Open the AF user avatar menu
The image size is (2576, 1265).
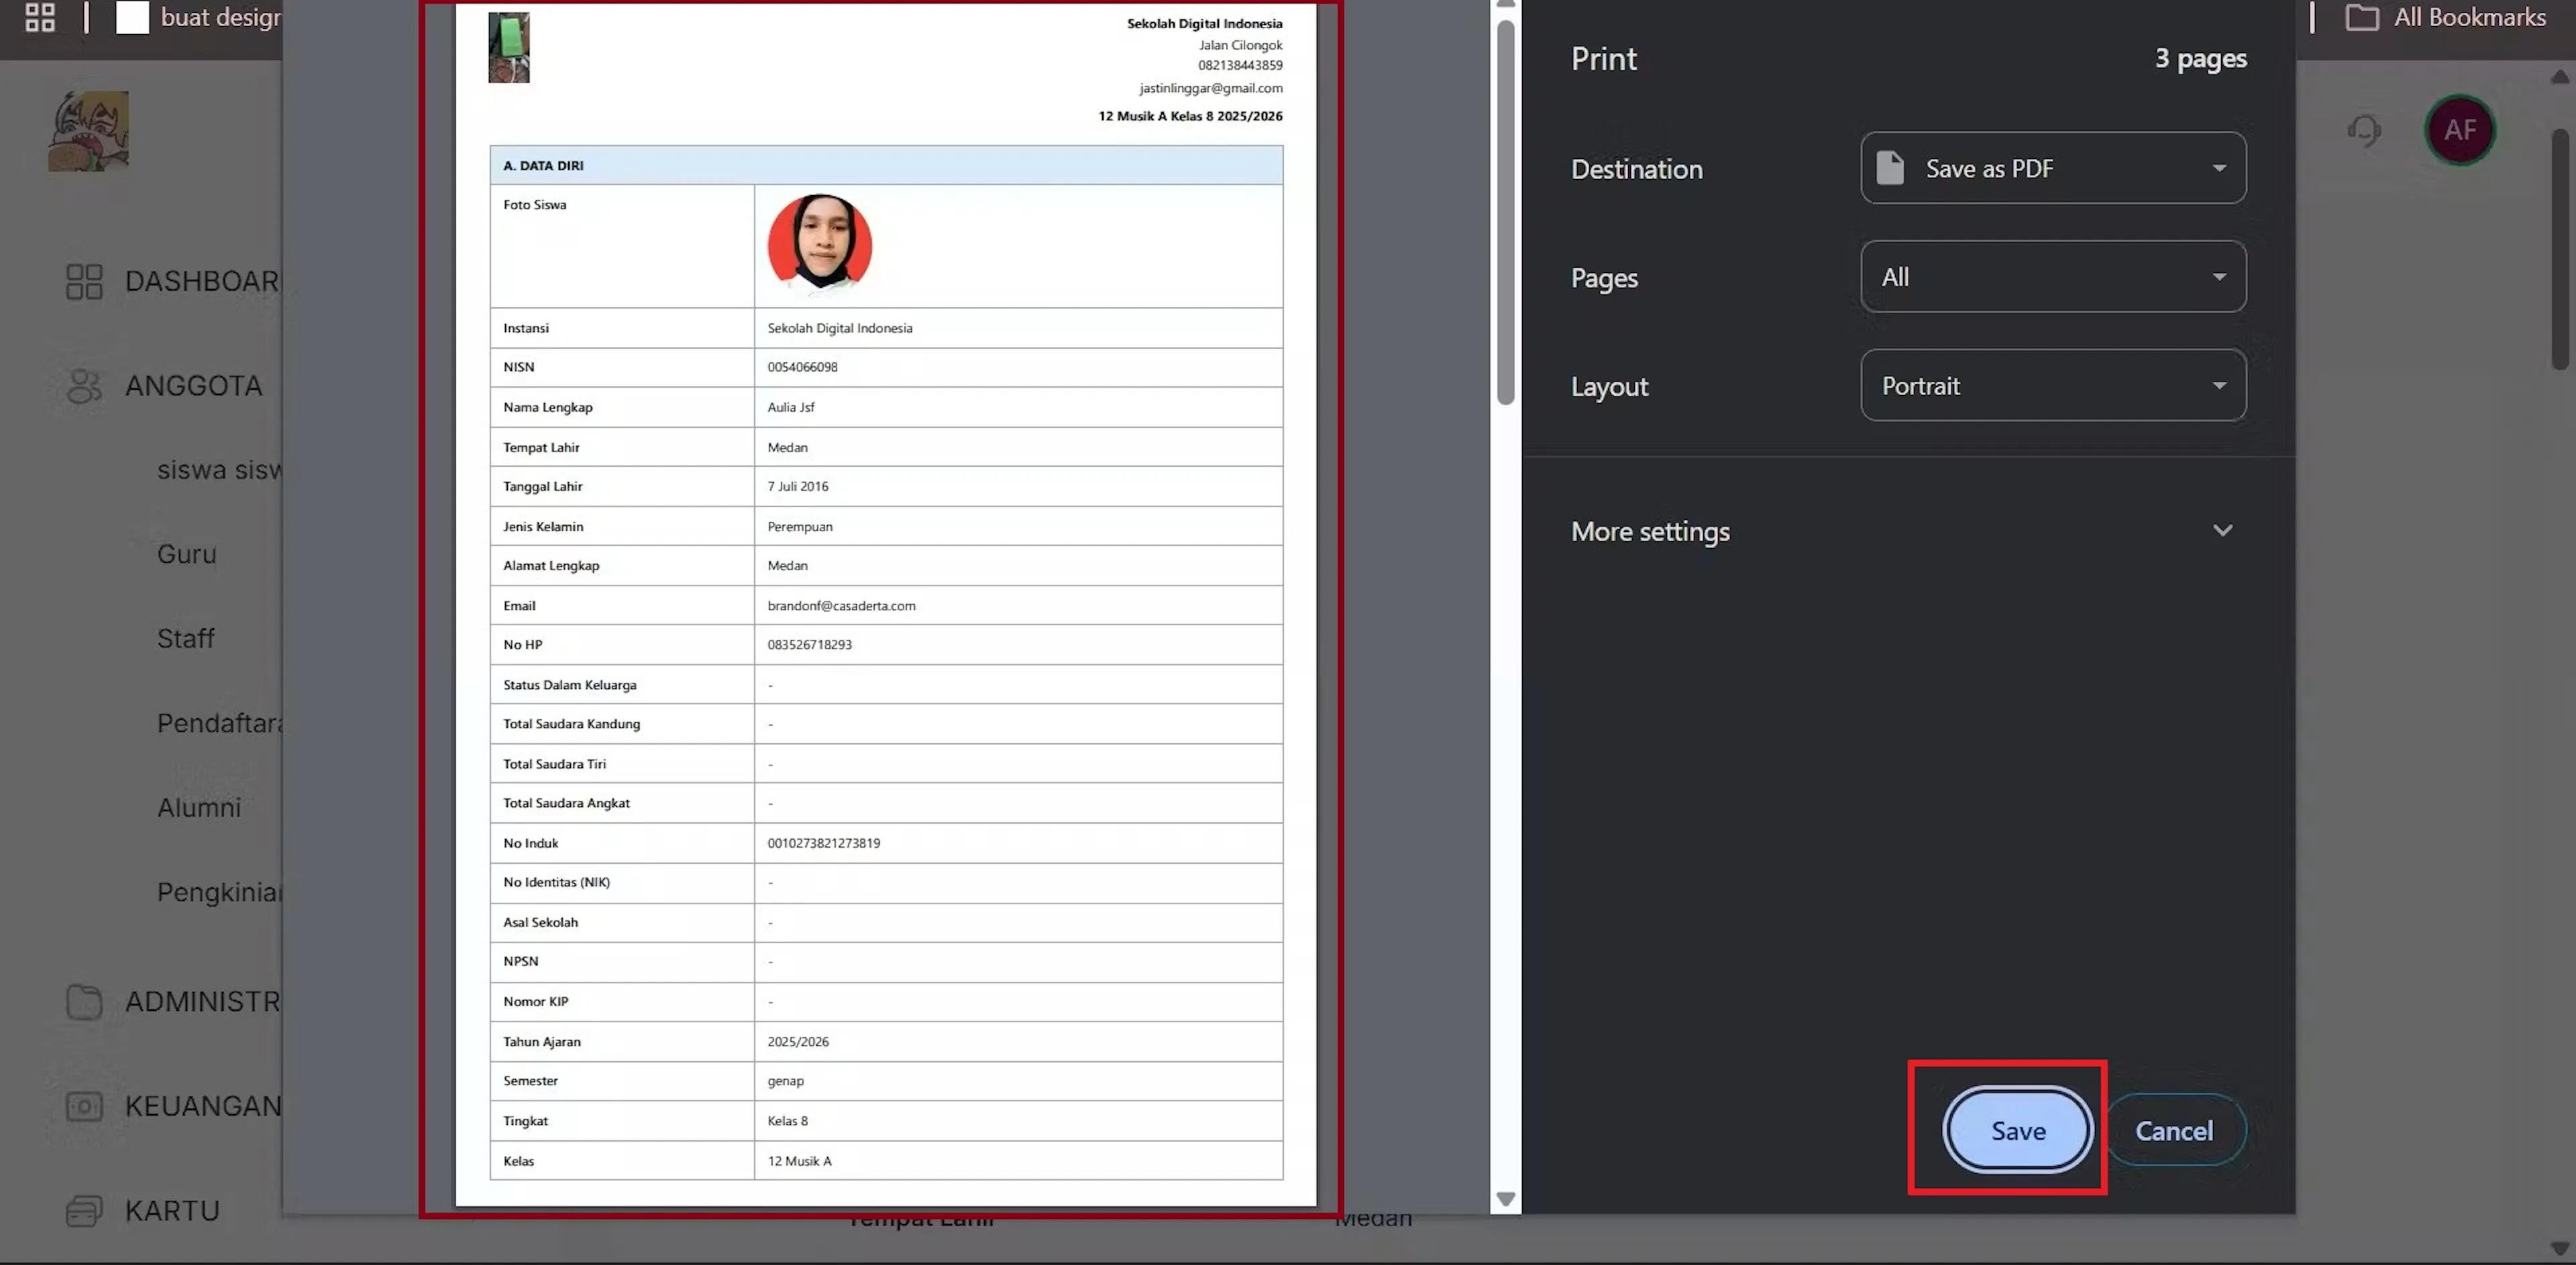[2460, 130]
